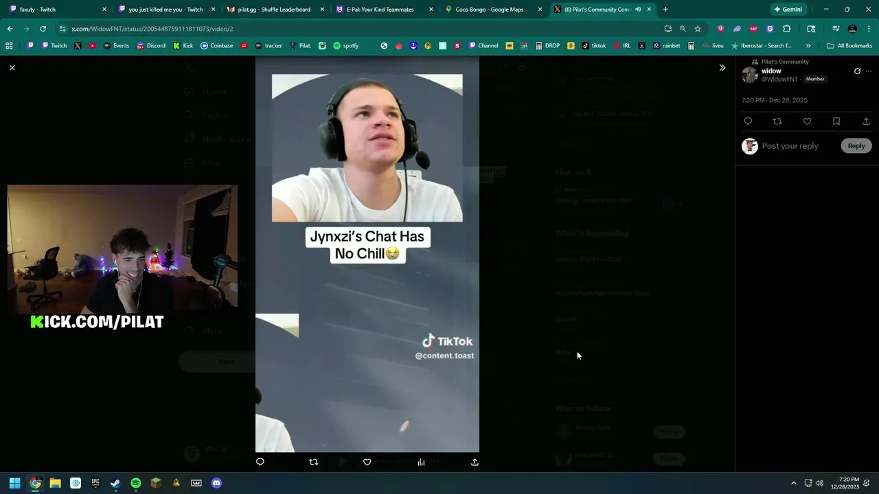Switch to 'you just killed me you - Twitch' tab
This screenshot has height=494, width=879.
(x=165, y=10)
